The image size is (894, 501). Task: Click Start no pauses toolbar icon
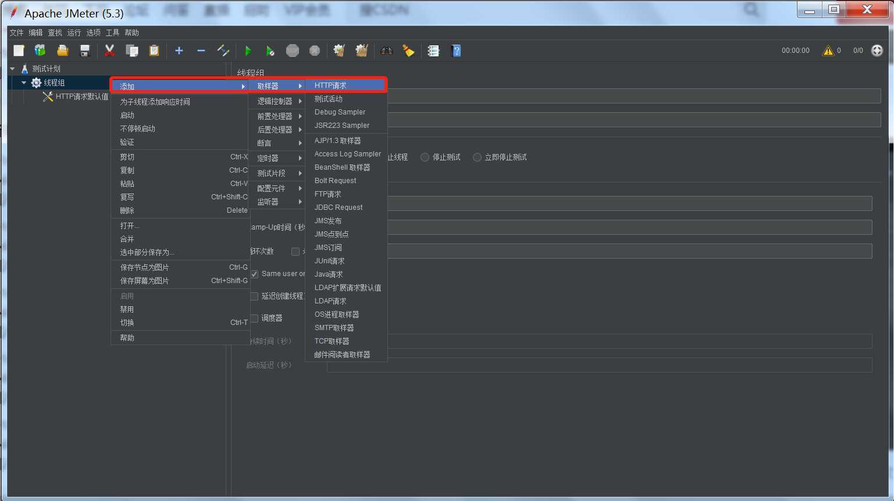(x=270, y=51)
